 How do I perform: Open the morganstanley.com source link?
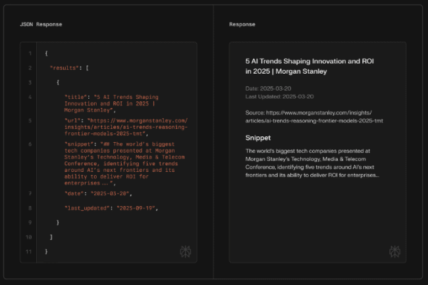coord(313,117)
